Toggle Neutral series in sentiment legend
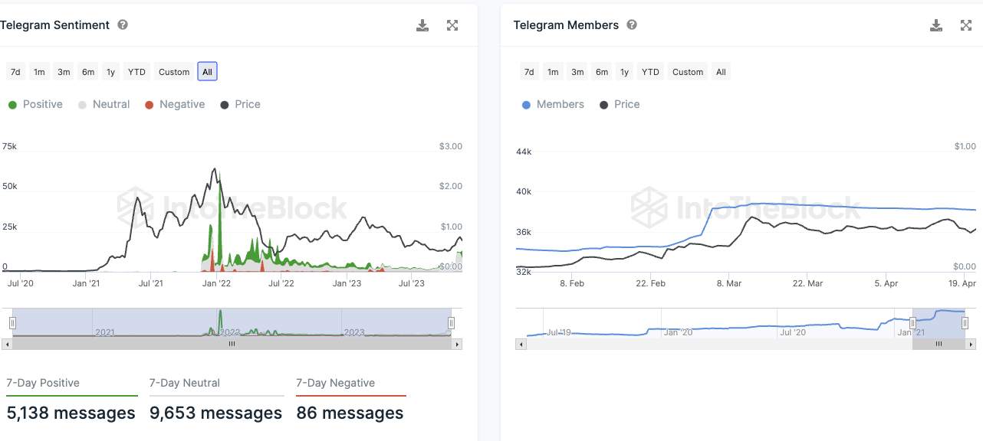The height and width of the screenshot is (441, 983). 104,104
